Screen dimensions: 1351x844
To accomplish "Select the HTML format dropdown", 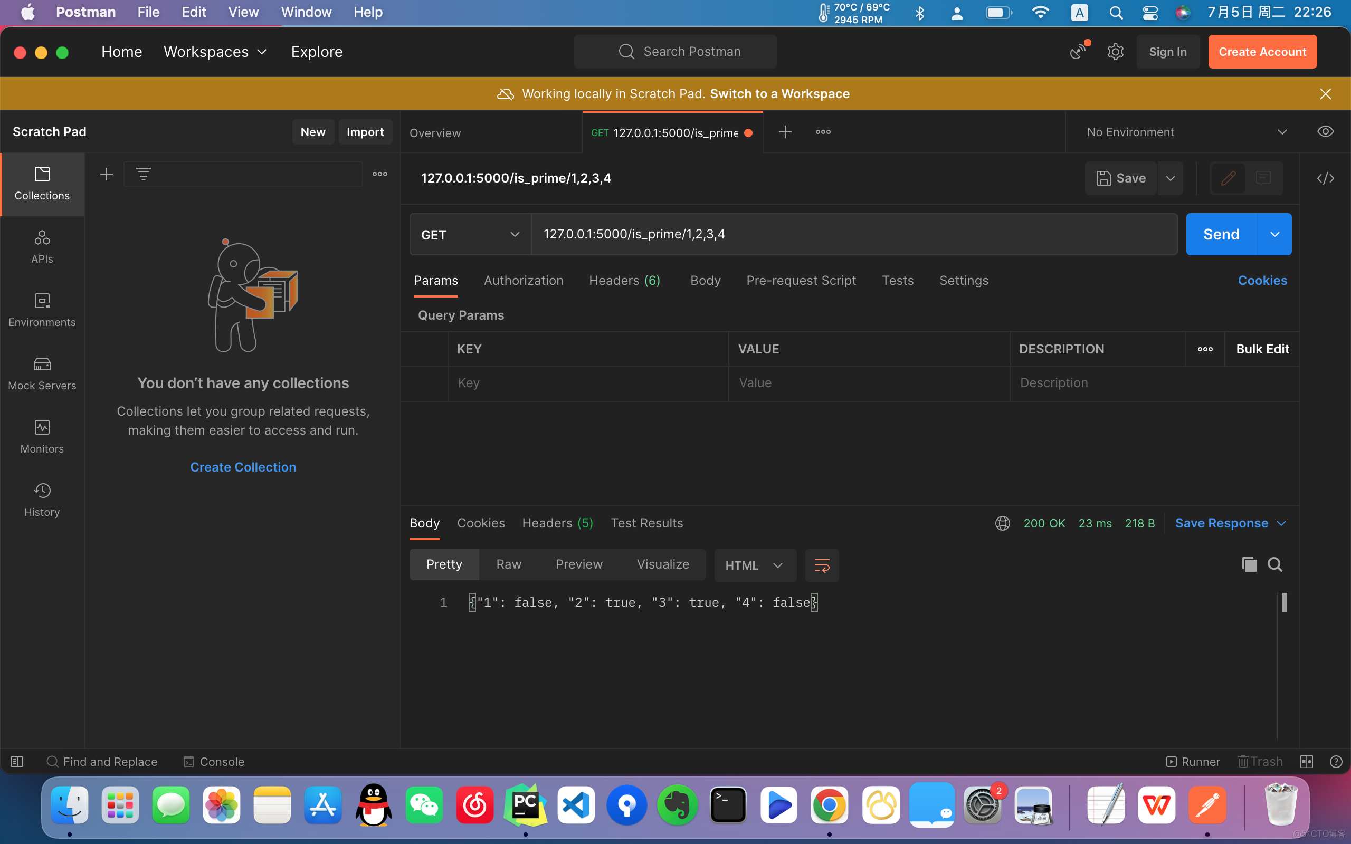I will 754,565.
